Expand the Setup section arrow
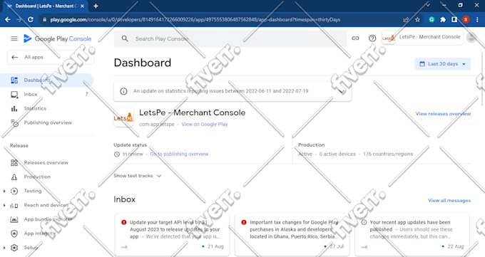 coord(4,248)
